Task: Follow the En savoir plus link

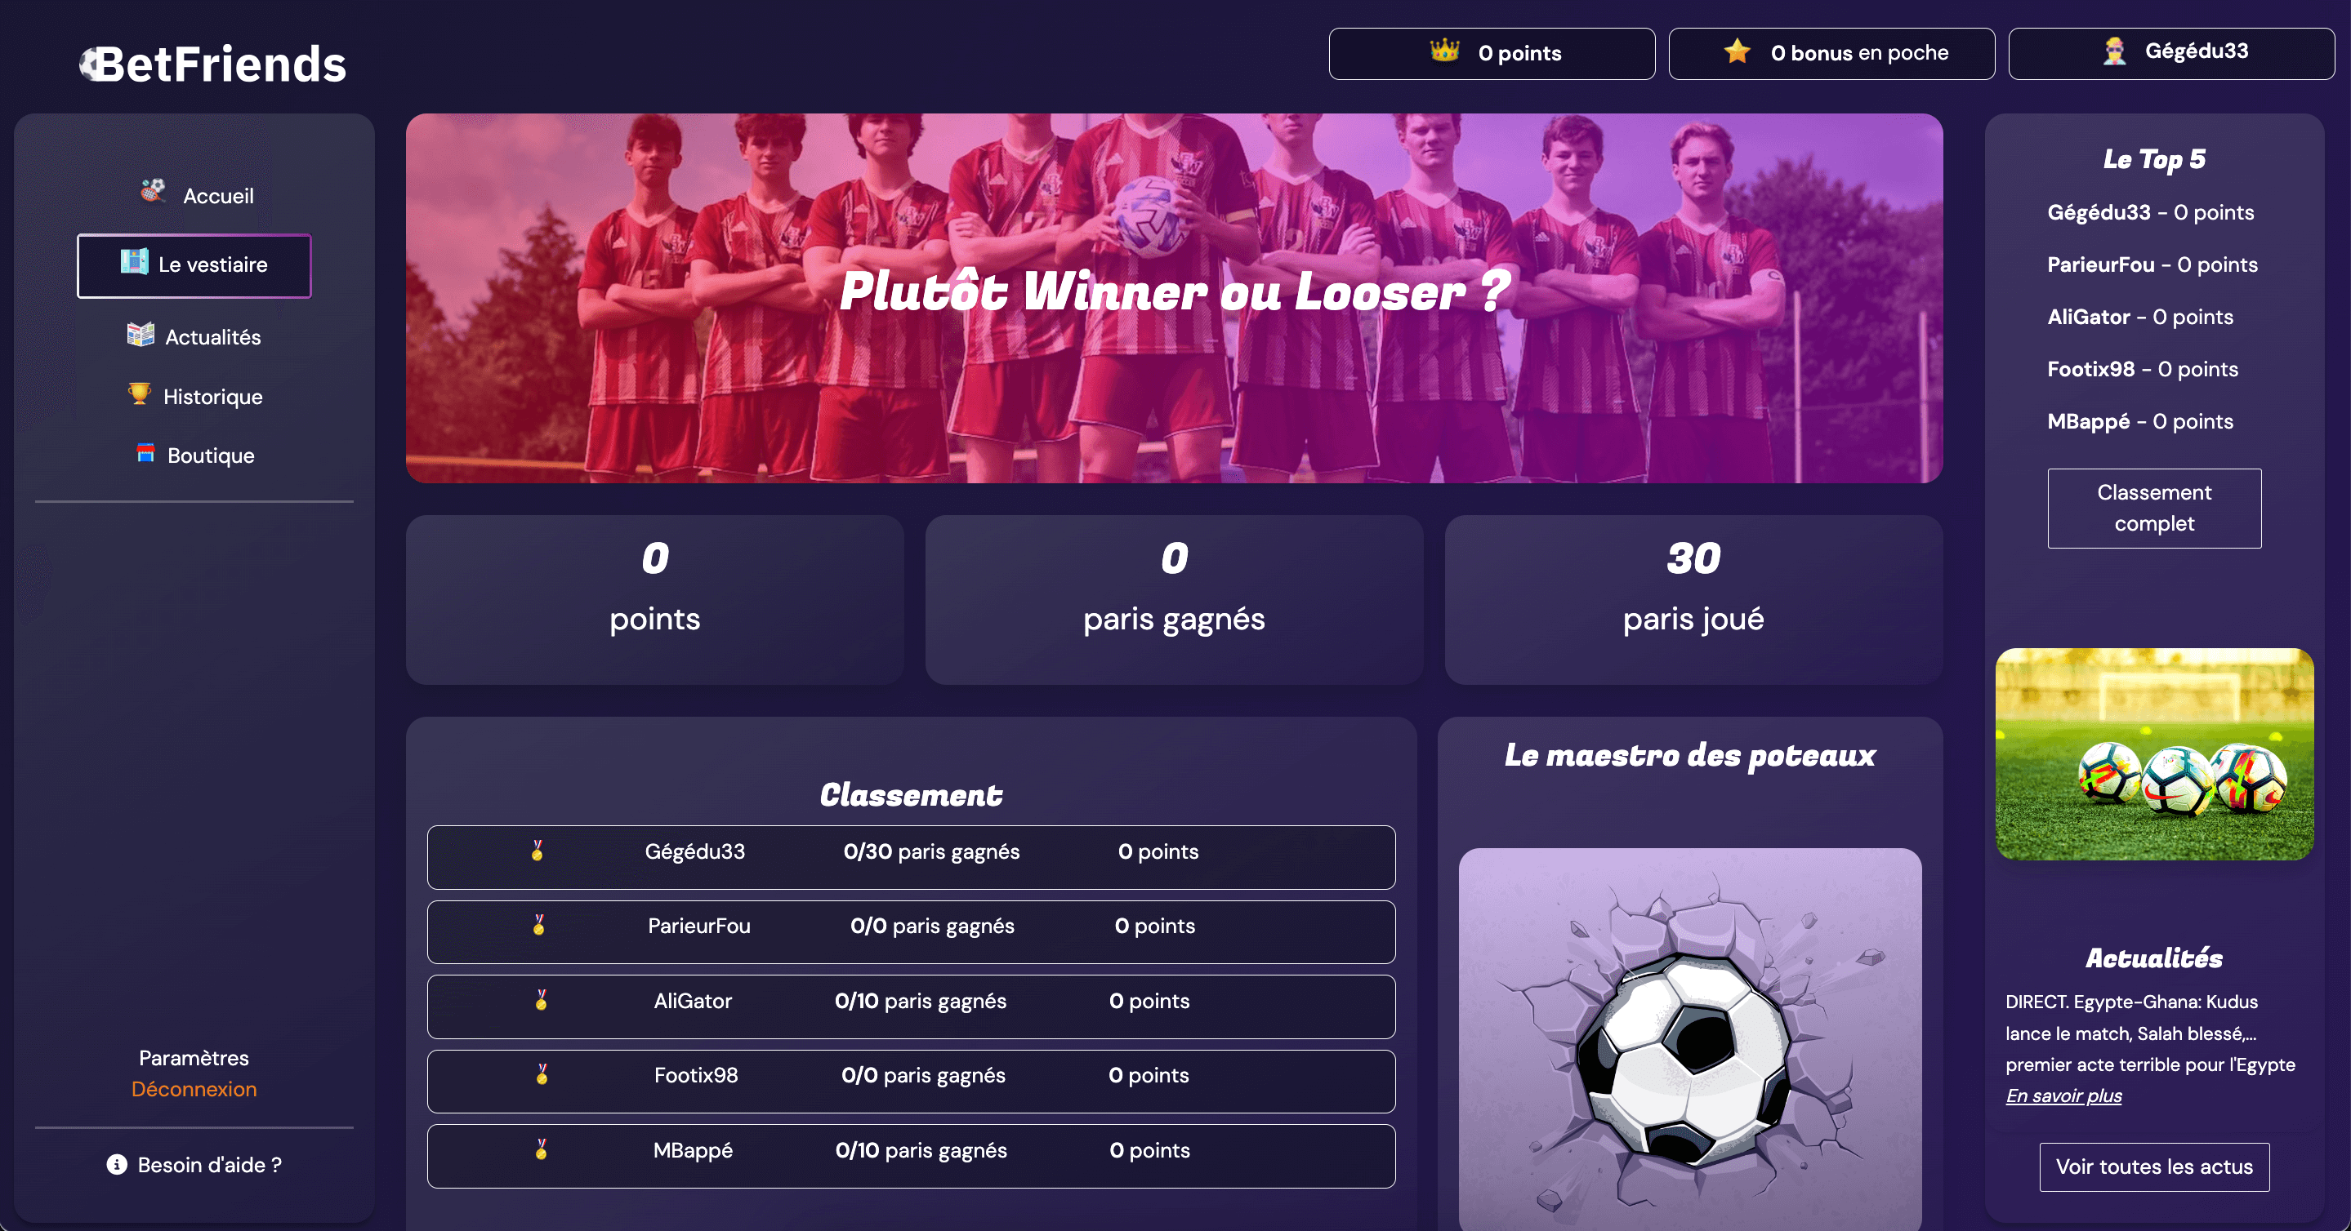Action: click(2063, 1095)
